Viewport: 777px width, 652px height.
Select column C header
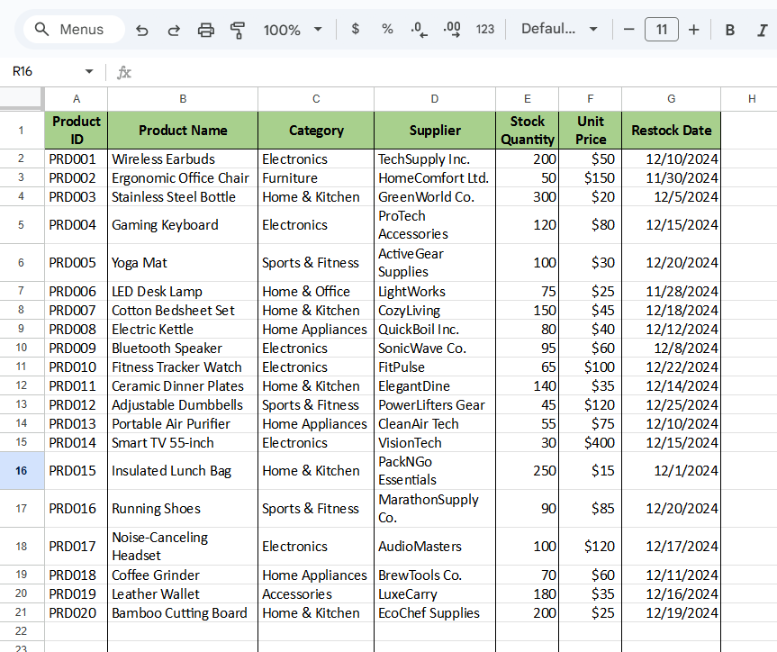(316, 99)
